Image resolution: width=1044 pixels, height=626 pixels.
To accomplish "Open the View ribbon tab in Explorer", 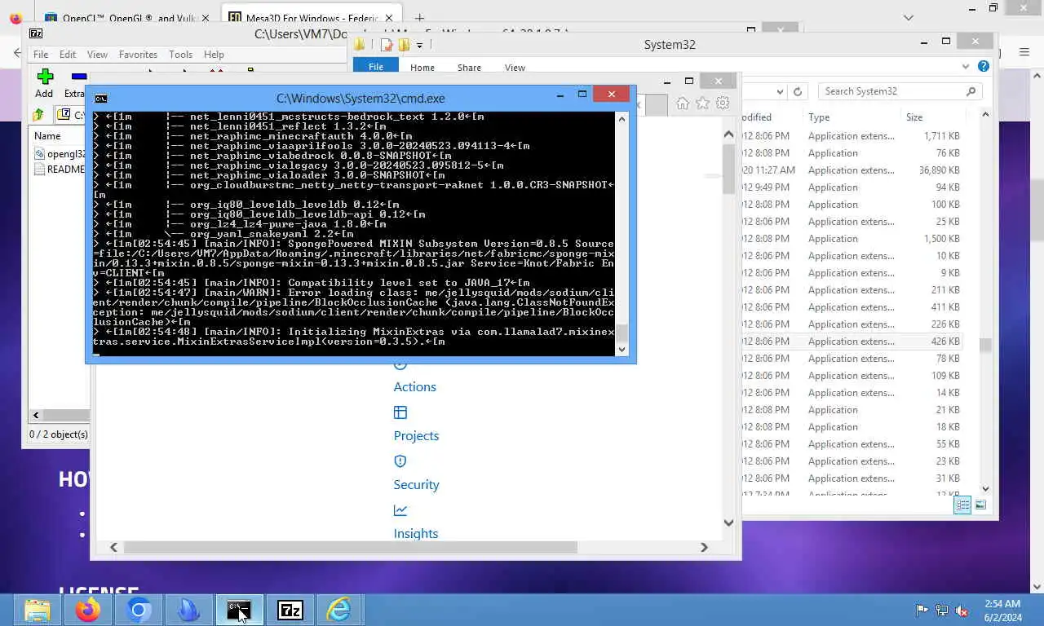I will coord(515,68).
